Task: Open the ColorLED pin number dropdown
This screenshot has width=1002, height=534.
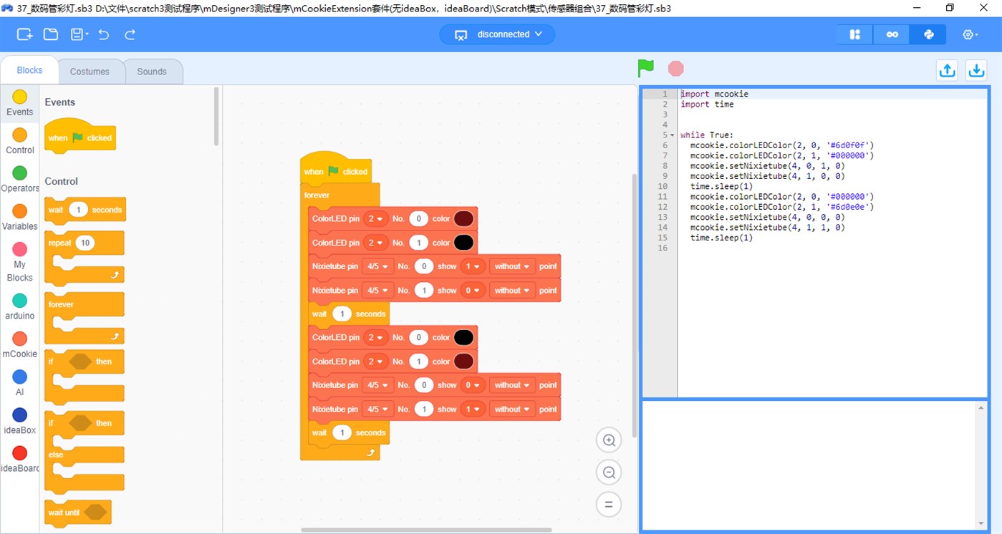Action: (x=376, y=218)
